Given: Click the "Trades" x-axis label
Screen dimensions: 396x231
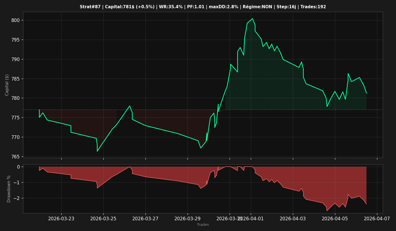Looking at the screenshot, I should (x=203, y=225).
